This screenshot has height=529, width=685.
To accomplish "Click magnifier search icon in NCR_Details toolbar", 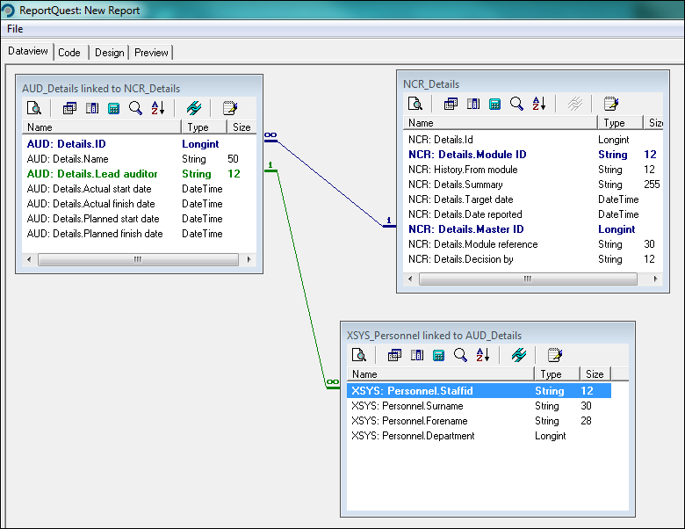I will [516, 104].
